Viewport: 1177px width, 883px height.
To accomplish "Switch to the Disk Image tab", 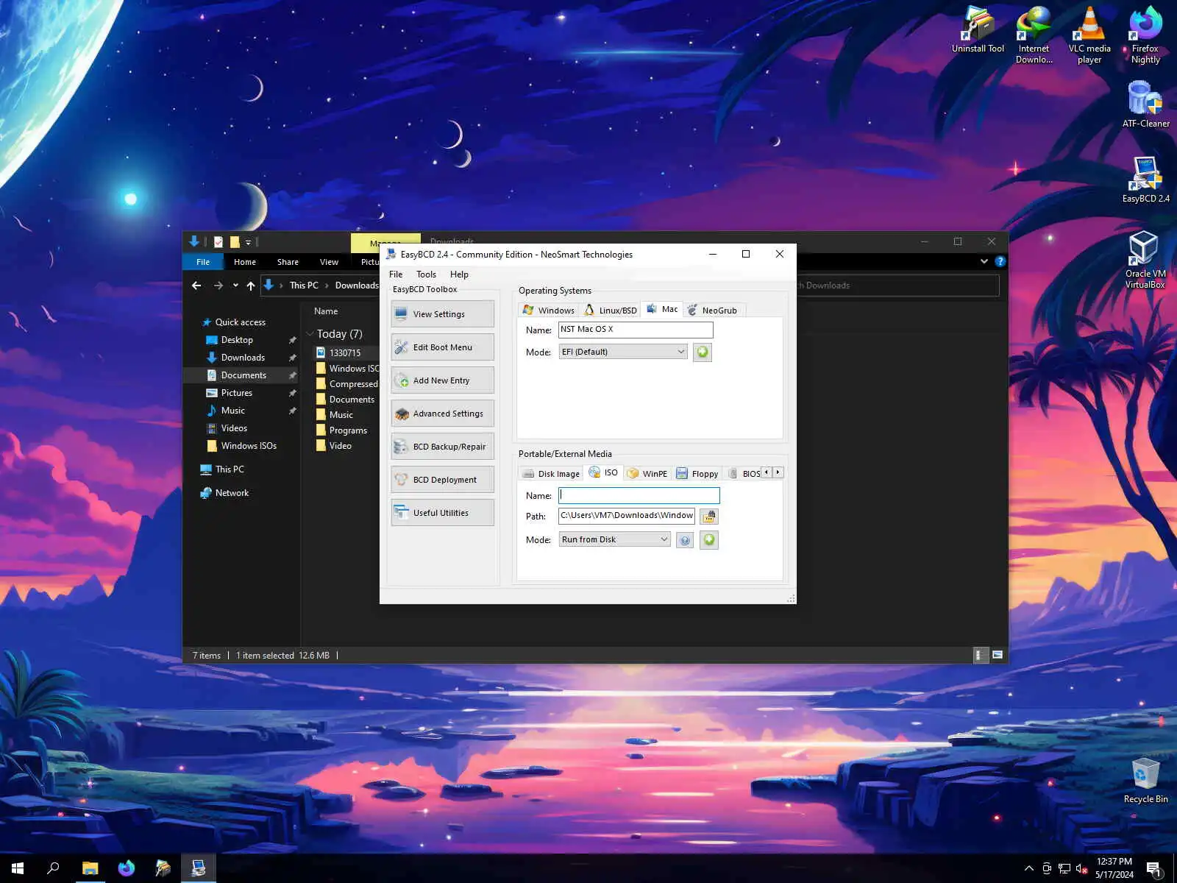I will [x=551, y=474].
